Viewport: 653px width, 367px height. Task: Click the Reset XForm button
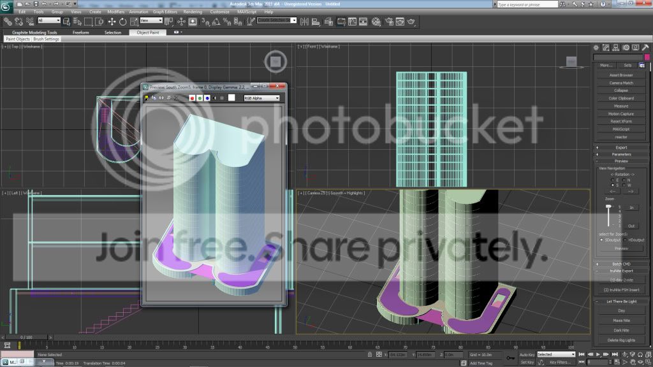621,122
